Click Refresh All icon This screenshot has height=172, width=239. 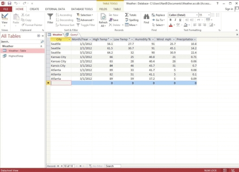(103, 17)
